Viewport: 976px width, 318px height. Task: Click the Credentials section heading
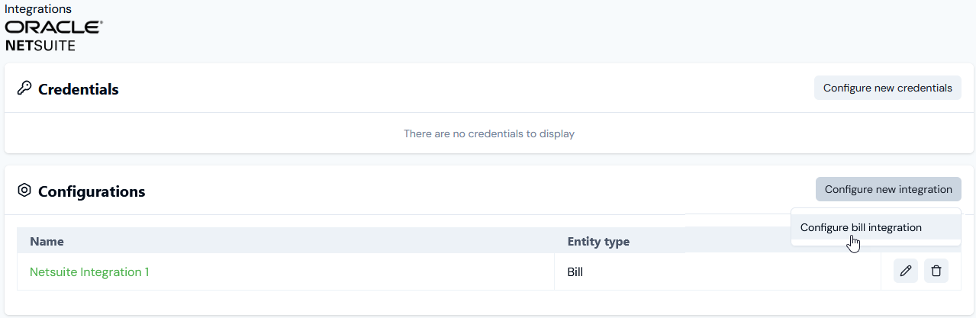(x=79, y=89)
